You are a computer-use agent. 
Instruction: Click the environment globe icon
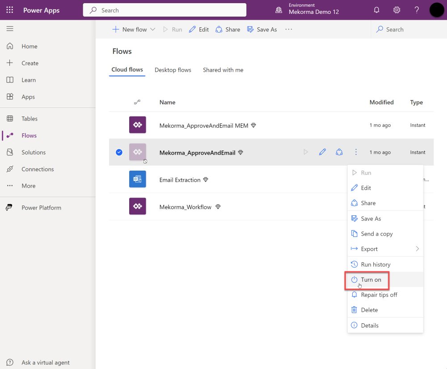point(278,10)
